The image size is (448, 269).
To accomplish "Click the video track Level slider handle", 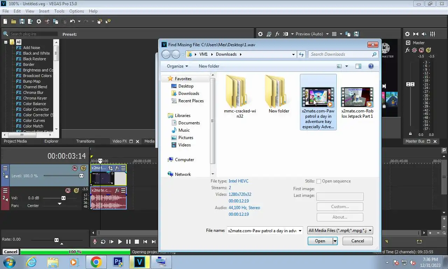I will click(82, 176).
